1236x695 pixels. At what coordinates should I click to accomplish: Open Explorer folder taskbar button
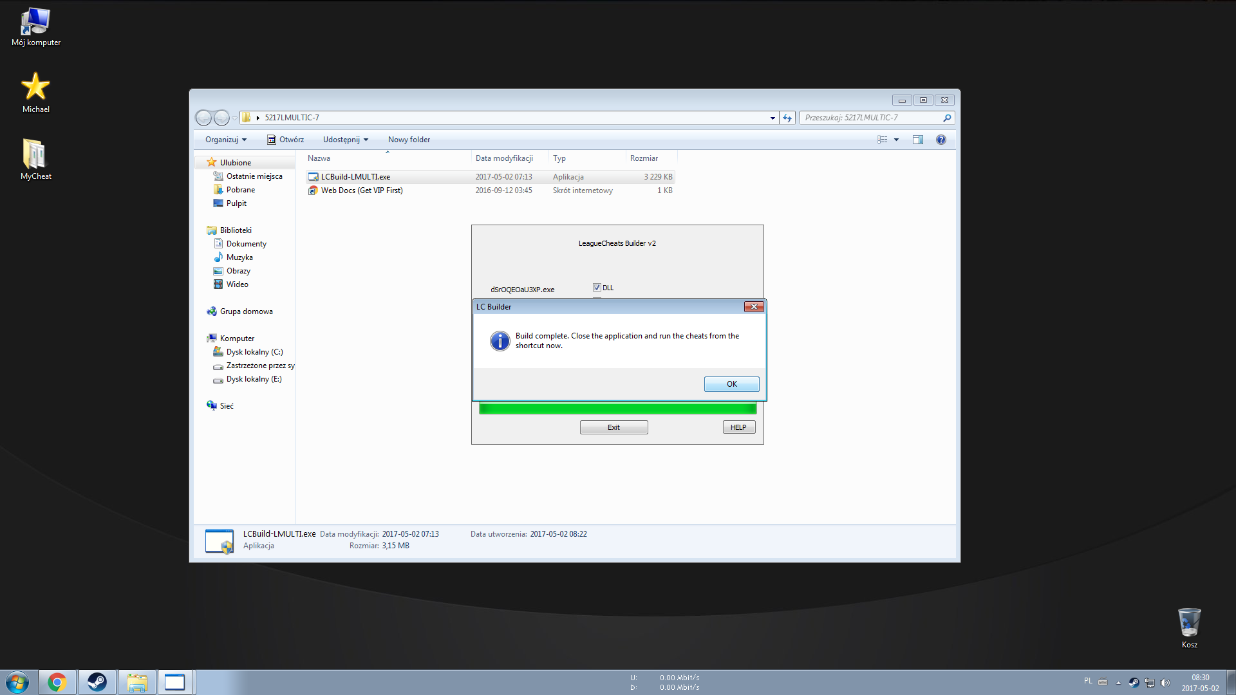click(136, 682)
